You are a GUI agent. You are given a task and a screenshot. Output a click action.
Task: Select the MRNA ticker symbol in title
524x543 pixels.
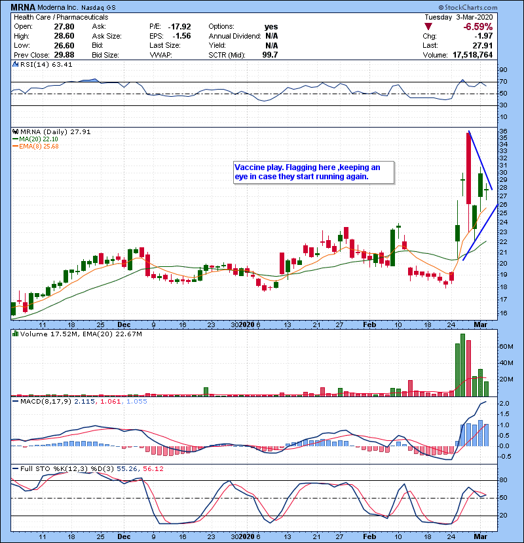click(x=23, y=7)
